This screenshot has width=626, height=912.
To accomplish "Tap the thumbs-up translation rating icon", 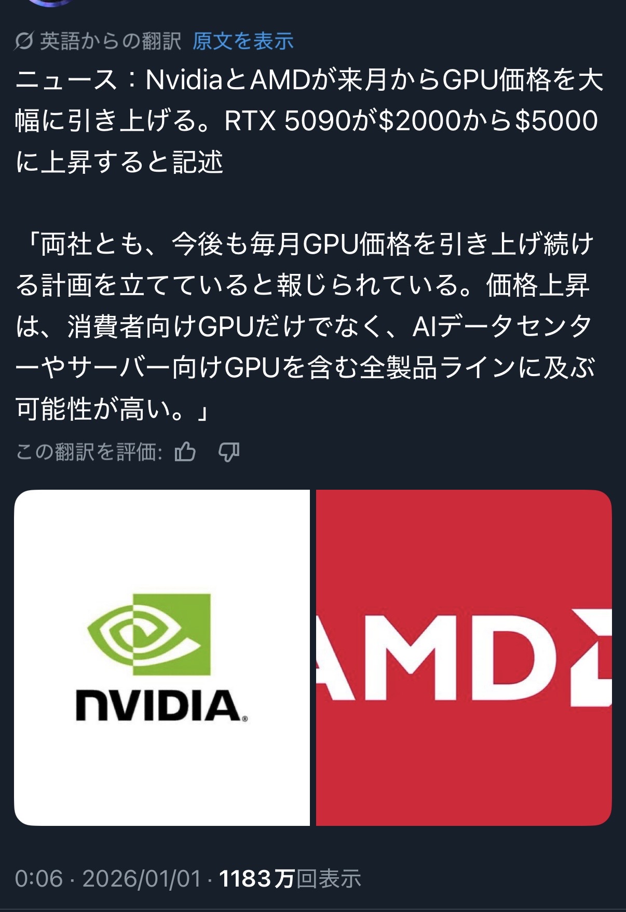I will (x=185, y=452).
